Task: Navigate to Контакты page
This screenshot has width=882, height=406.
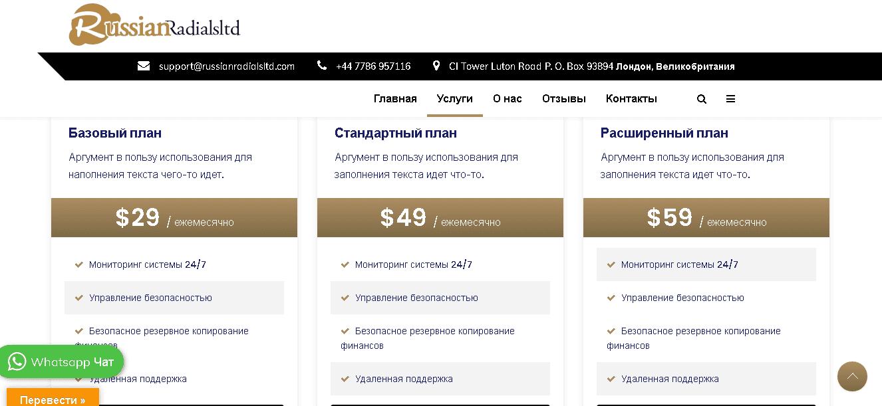Action: click(x=631, y=99)
